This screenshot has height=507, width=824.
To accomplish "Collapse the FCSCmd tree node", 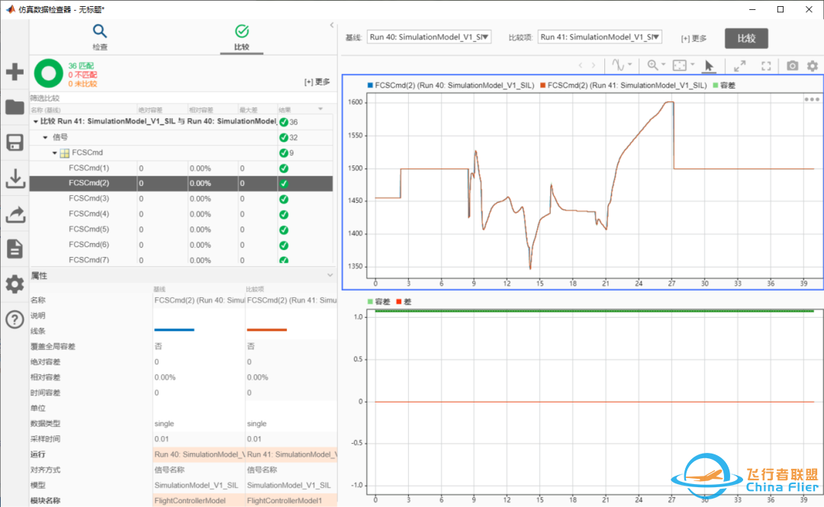I will pos(55,153).
